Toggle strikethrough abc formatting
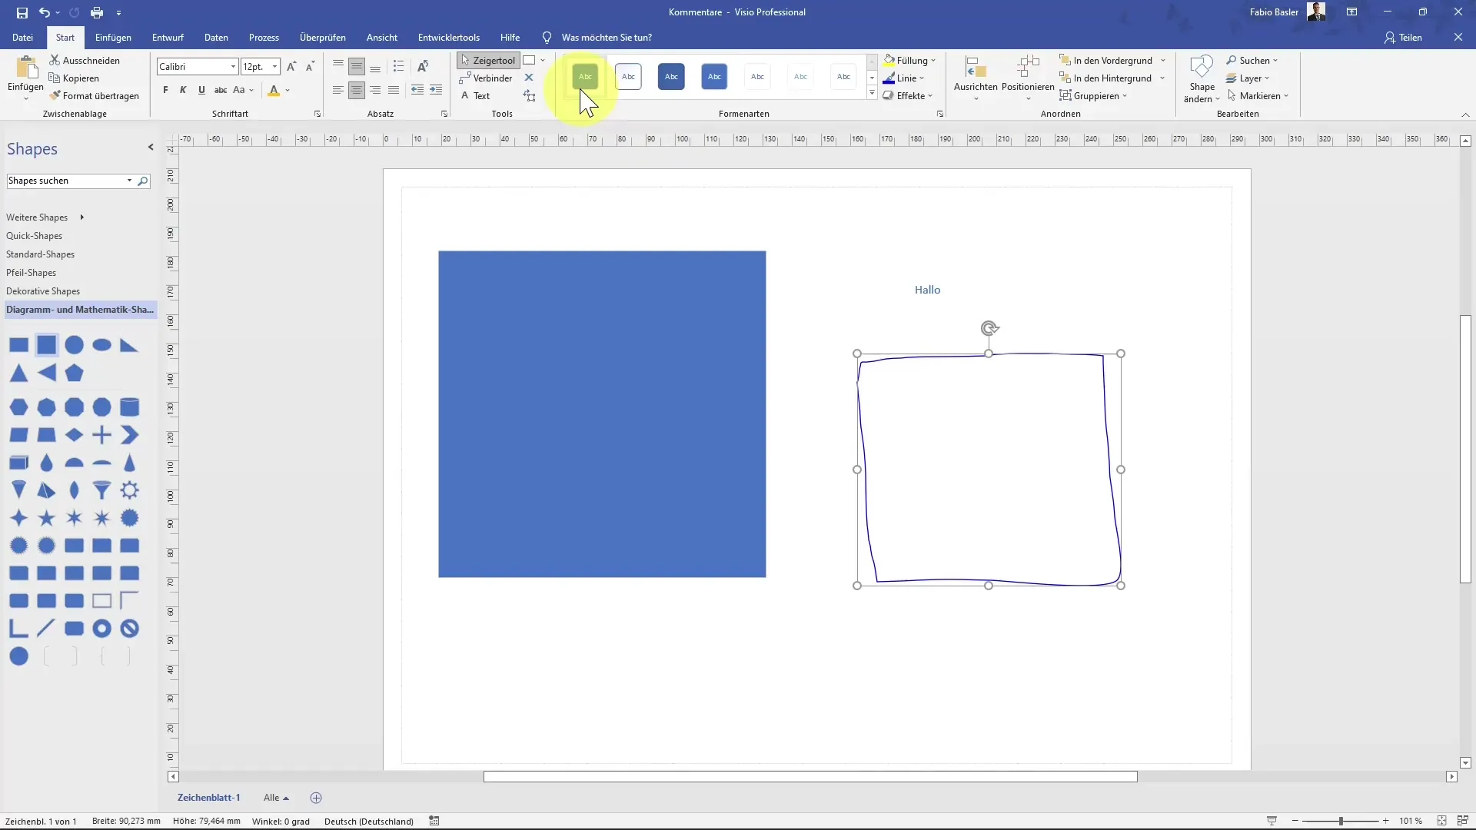1476x830 pixels. point(220,90)
